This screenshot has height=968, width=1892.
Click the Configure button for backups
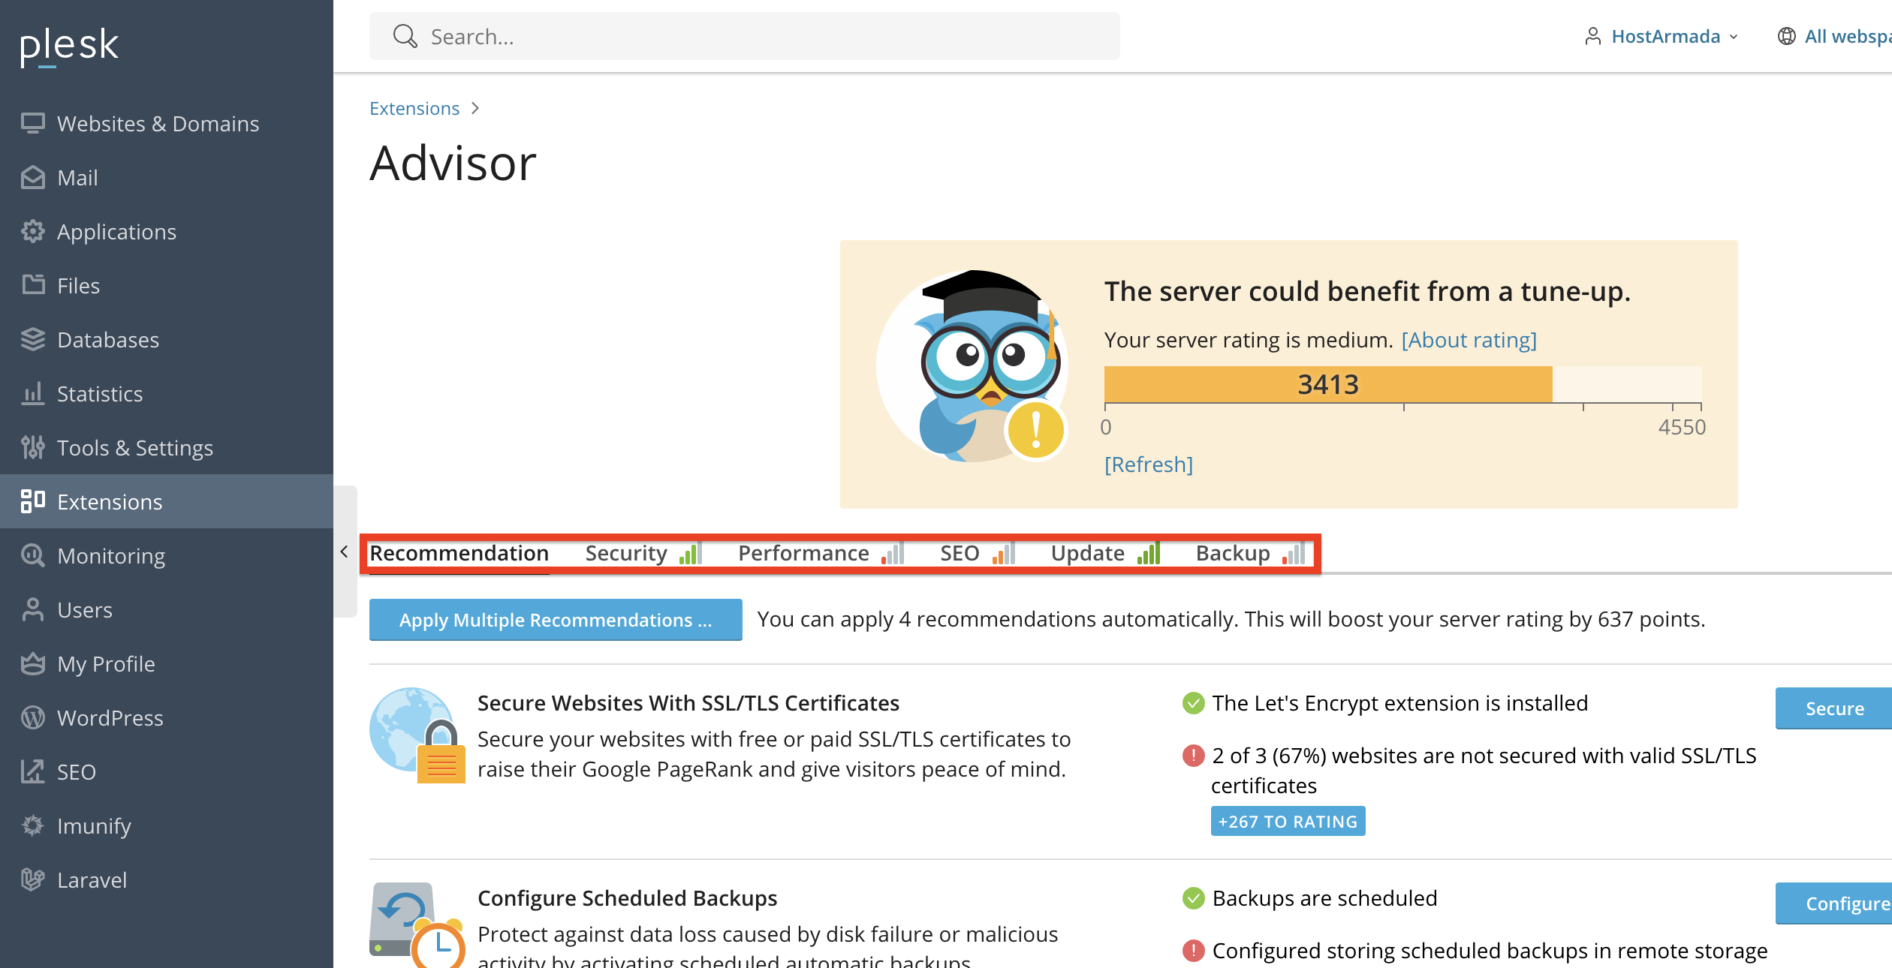tap(1833, 903)
